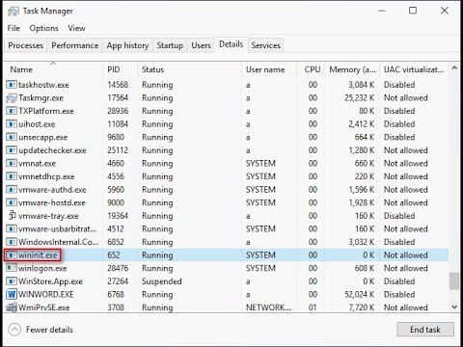
Task: Open the Options menu
Action: pos(43,28)
